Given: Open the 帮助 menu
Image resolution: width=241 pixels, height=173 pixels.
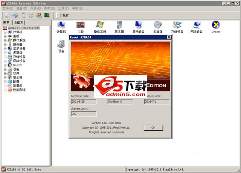Looking at the screenshot, I should 77,8.
